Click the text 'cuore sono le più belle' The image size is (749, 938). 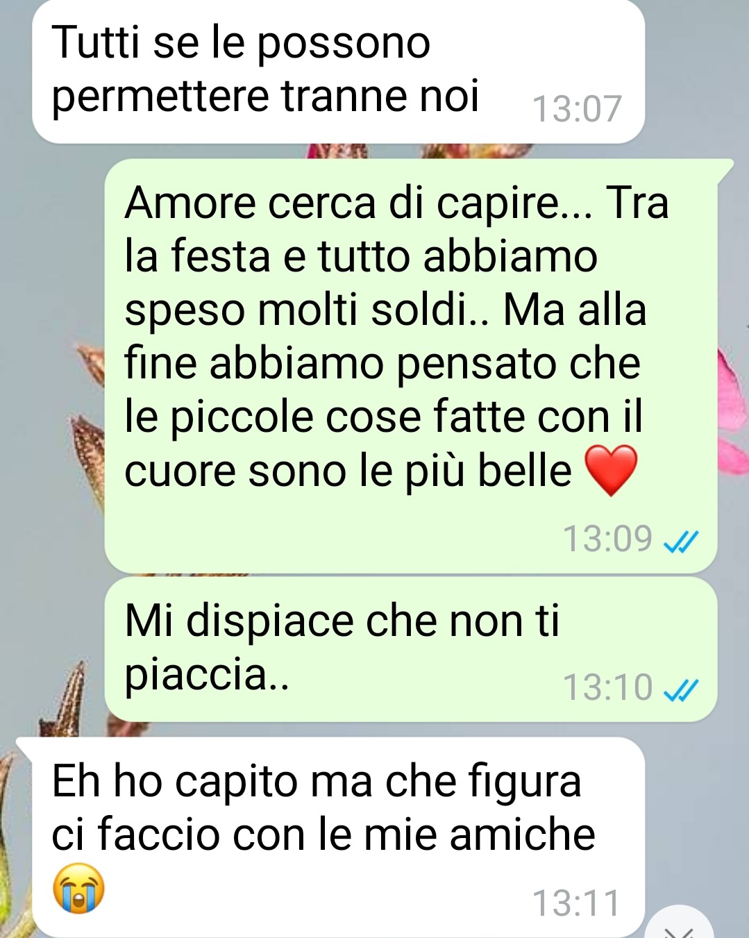pyautogui.click(x=348, y=471)
